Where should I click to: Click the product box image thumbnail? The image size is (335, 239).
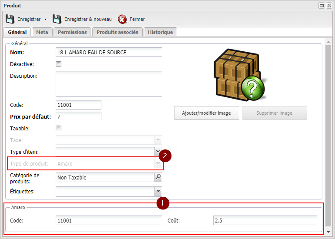coord(240,75)
